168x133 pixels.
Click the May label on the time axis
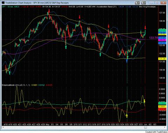point(48,124)
